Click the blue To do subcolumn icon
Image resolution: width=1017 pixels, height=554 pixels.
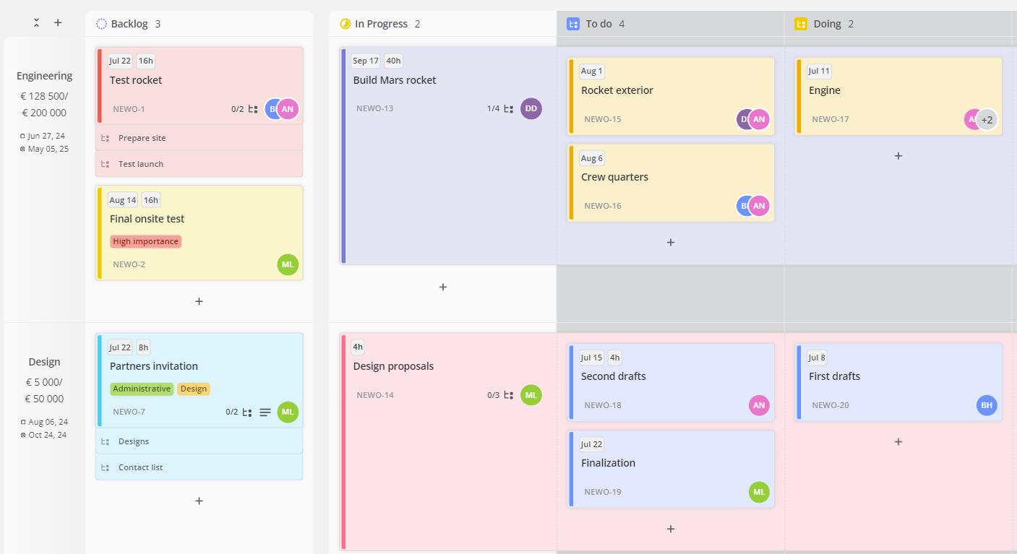pos(573,24)
